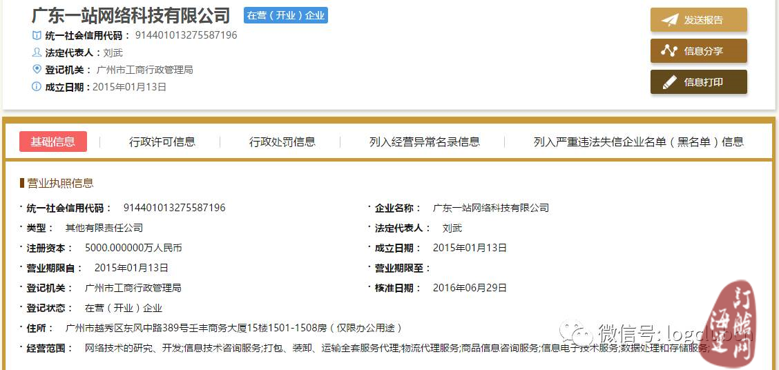Click the license section credit code value
The height and width of the screenshot is (370, 779).
pyautogui.click(x=175, y=208)
